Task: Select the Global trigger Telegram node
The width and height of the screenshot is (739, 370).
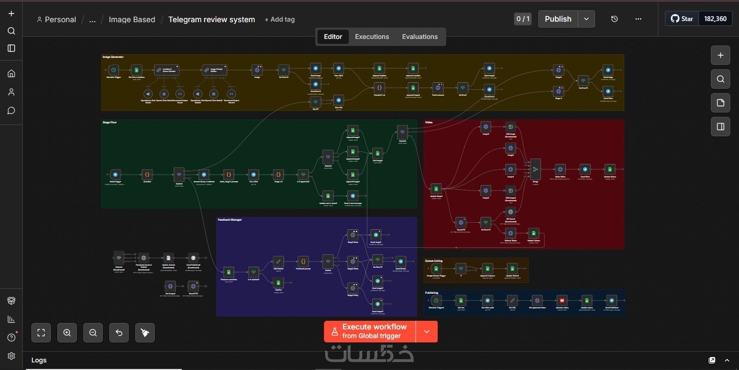Action: [x=114, y=174]
